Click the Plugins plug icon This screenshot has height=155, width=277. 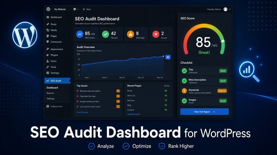pyautogui.click(x=48, y=55)
